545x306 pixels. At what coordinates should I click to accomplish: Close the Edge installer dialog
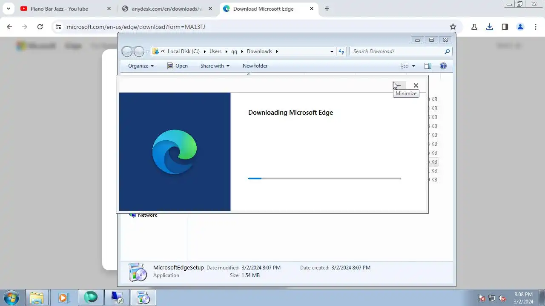coord(416,85)
